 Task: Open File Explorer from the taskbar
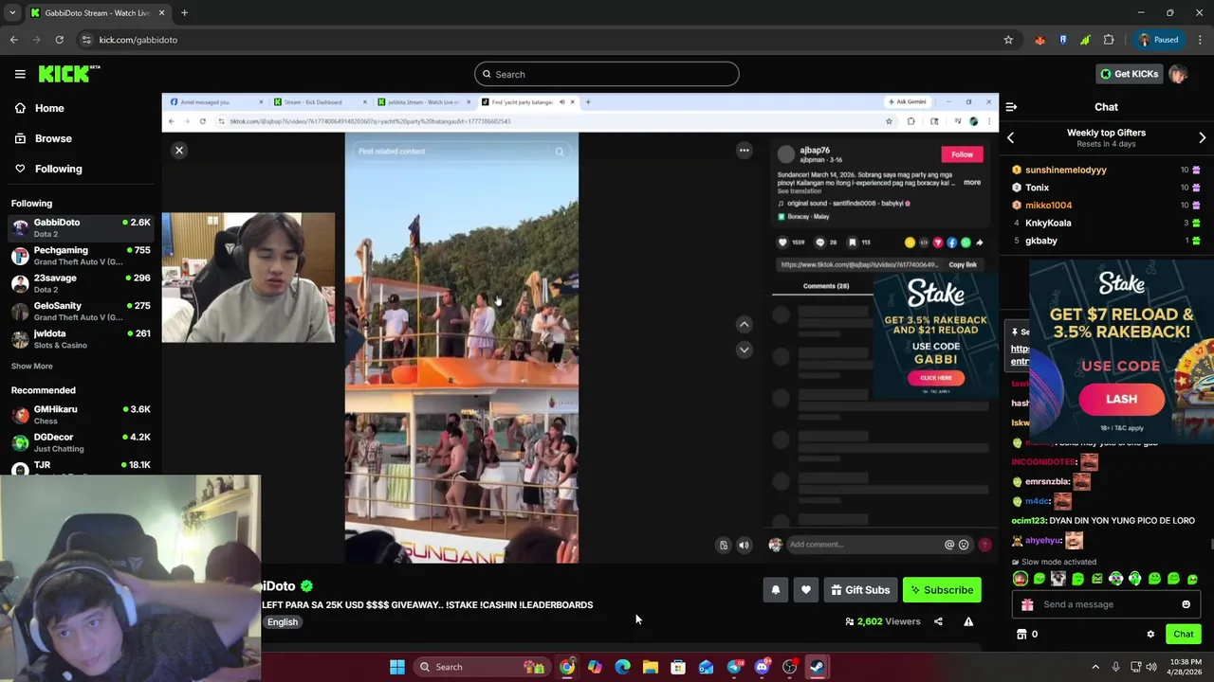pos(650,667)
